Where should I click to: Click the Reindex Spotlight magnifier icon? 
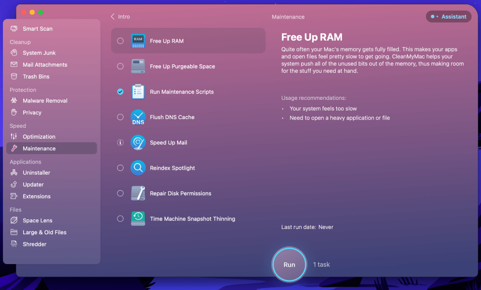(x=138, y=168)
